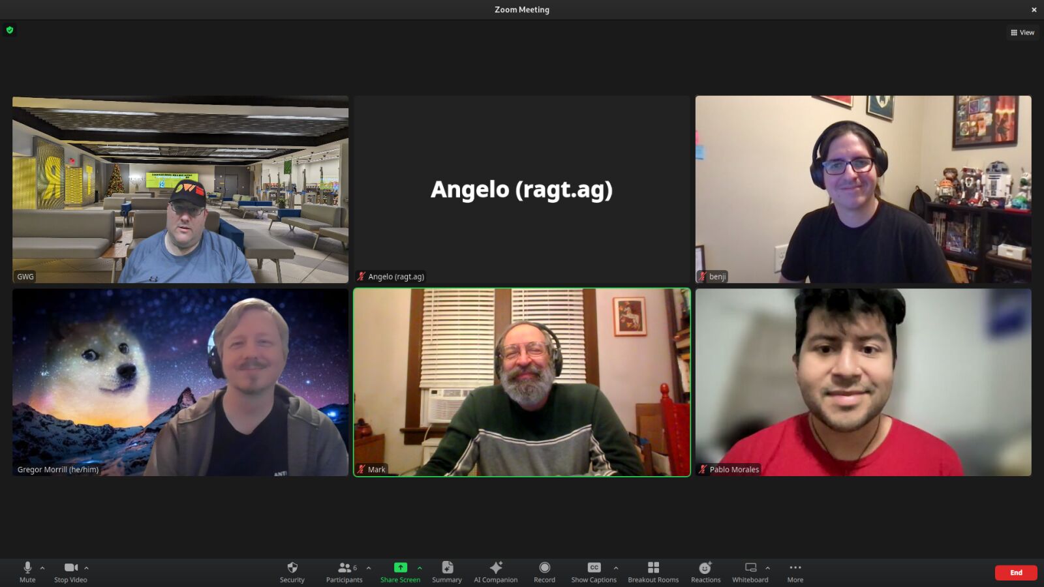Open the Security shield menu
1044x587 pixels.
coord(292,572)
